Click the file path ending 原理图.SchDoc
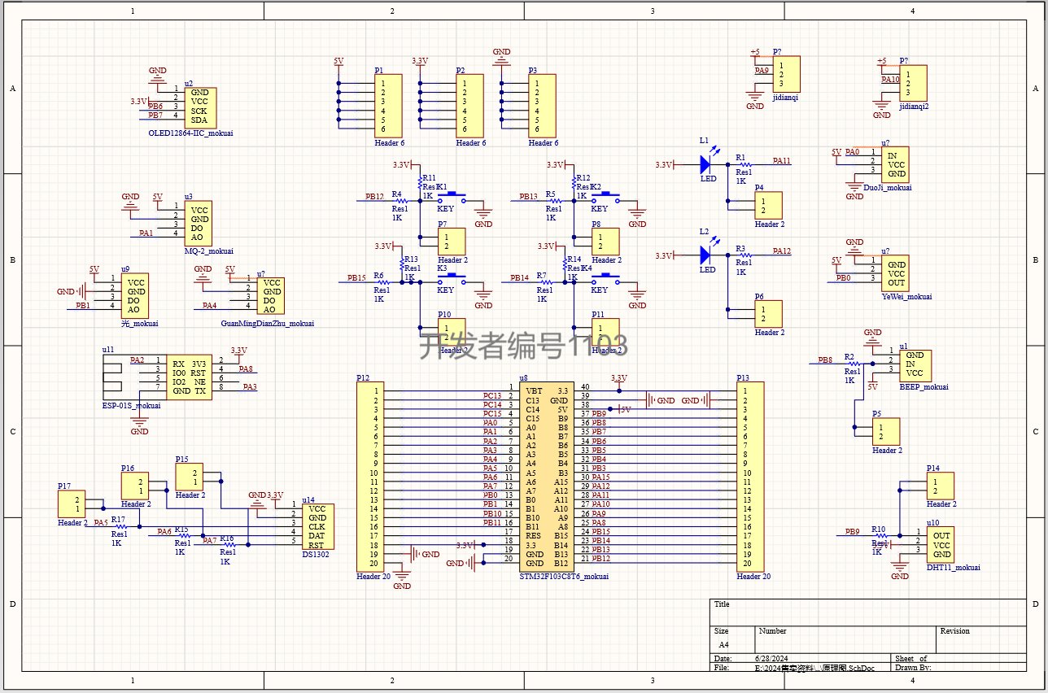 tap(815, 667)
